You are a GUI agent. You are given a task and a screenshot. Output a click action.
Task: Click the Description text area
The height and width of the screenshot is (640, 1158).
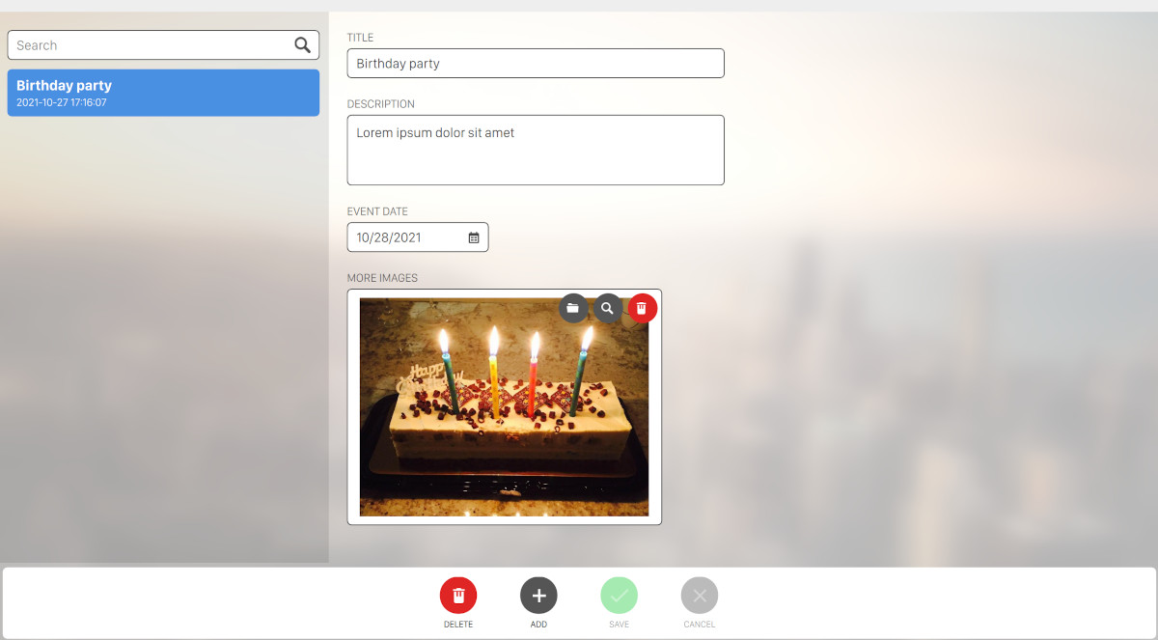pos(535,150)
